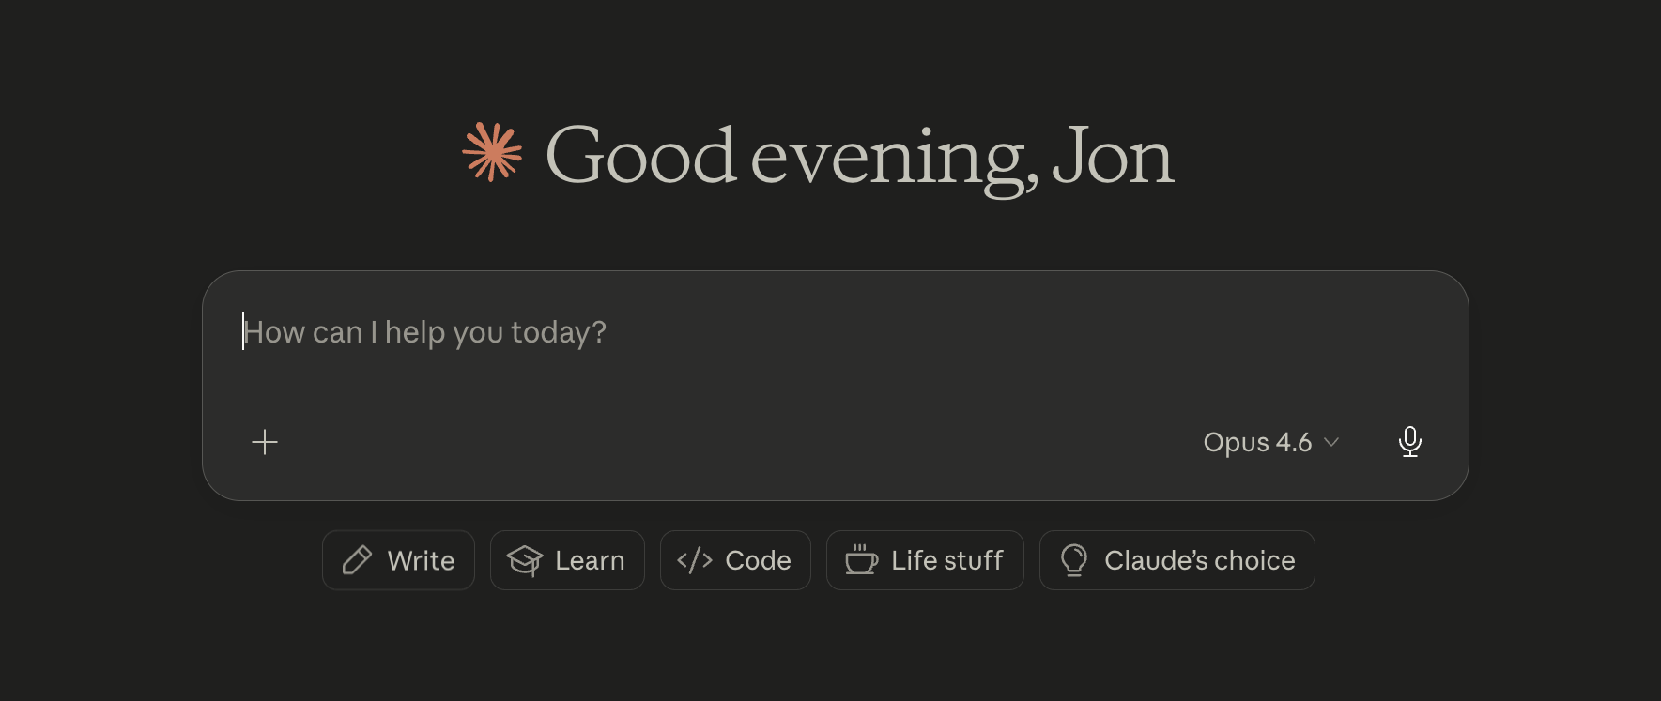The width and height of the screenshot is (1661, 701).
Task: Select the pencil icon on the Write button
Action: [x=357, y=559]
